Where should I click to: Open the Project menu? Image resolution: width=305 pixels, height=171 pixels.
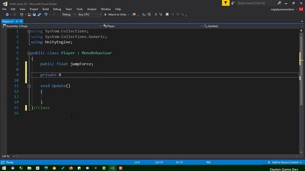click(34, 9)
